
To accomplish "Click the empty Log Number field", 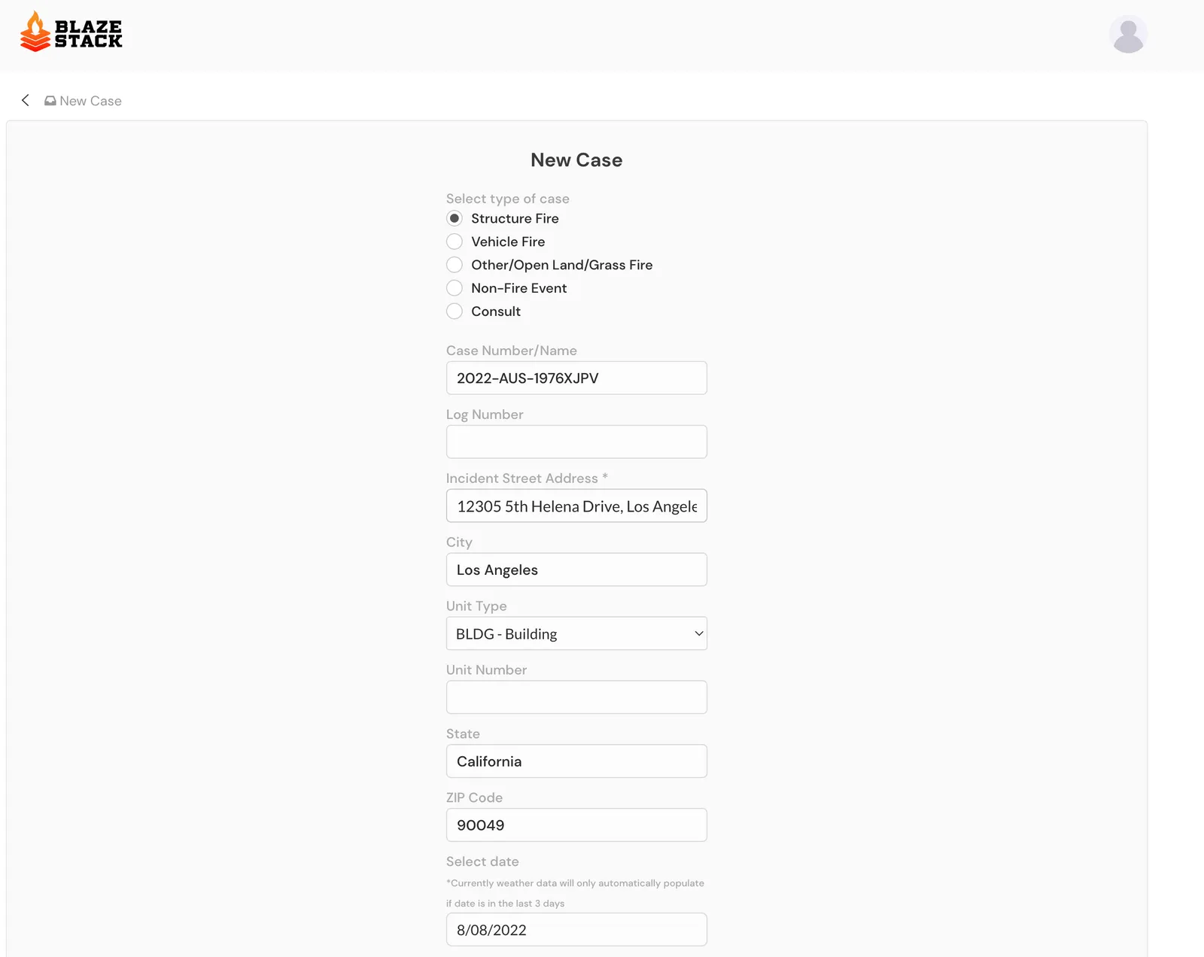I will coord(576,442).
